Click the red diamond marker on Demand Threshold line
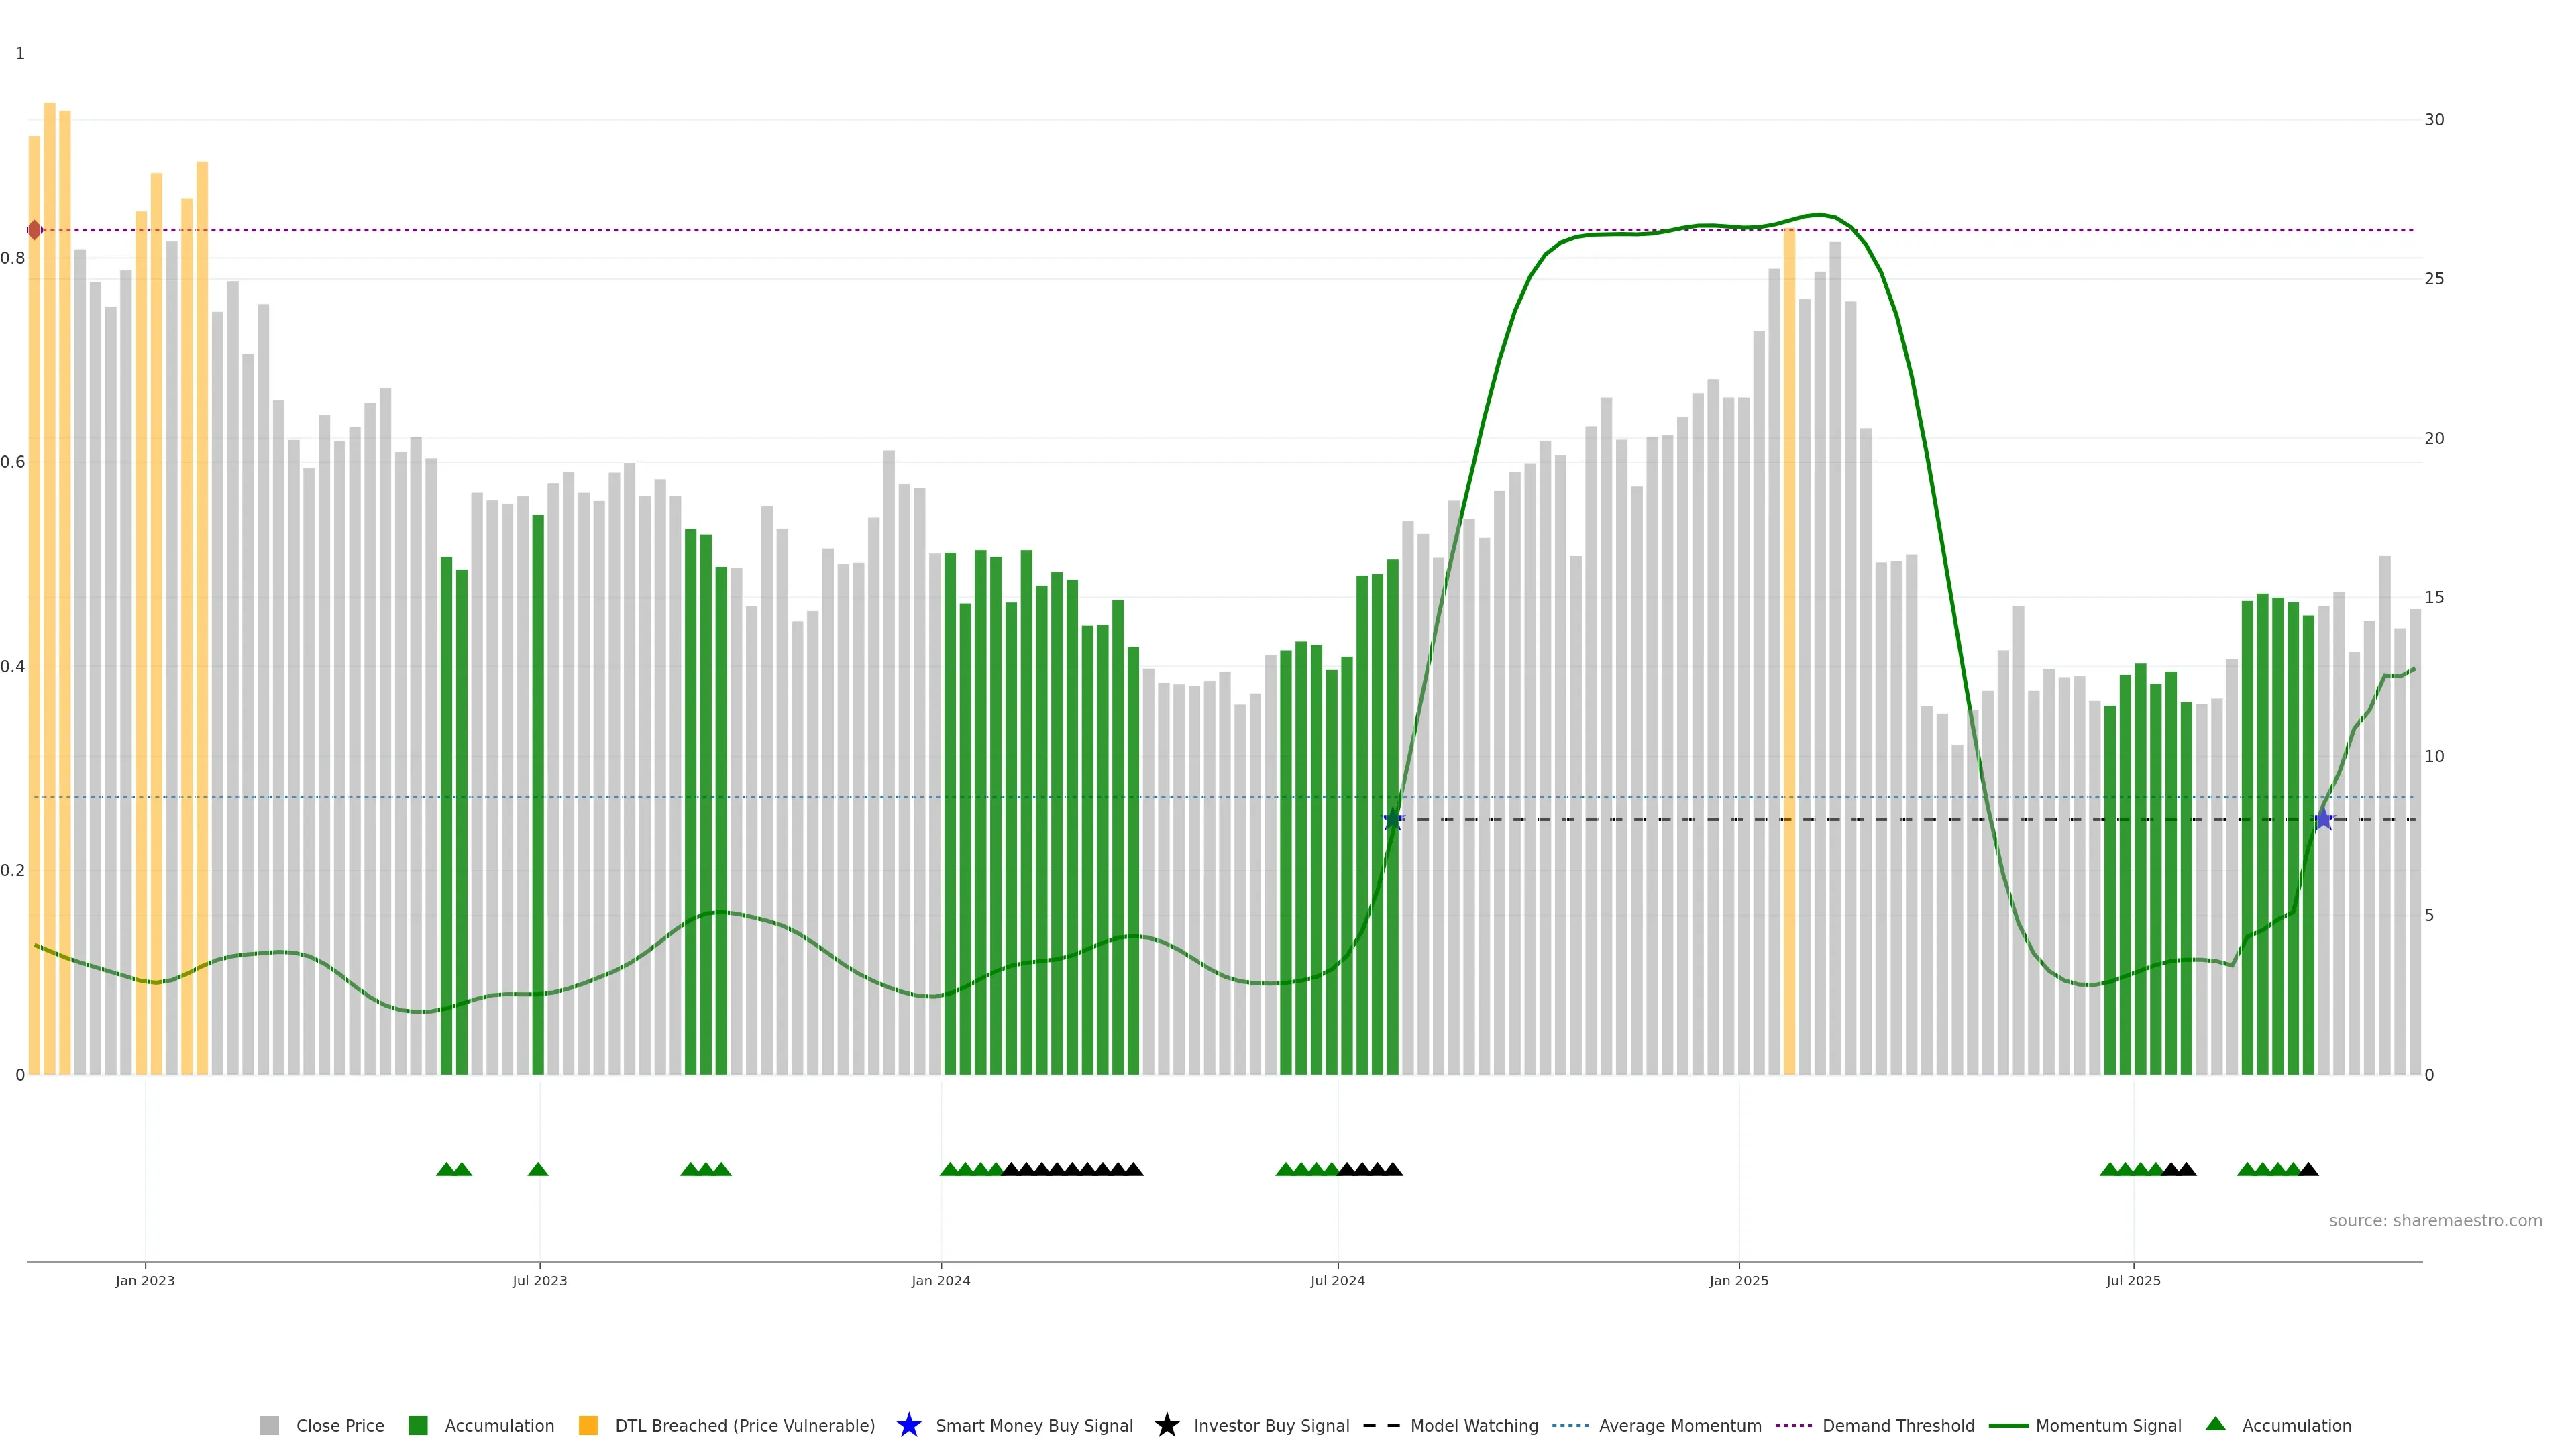 point(35,230)
